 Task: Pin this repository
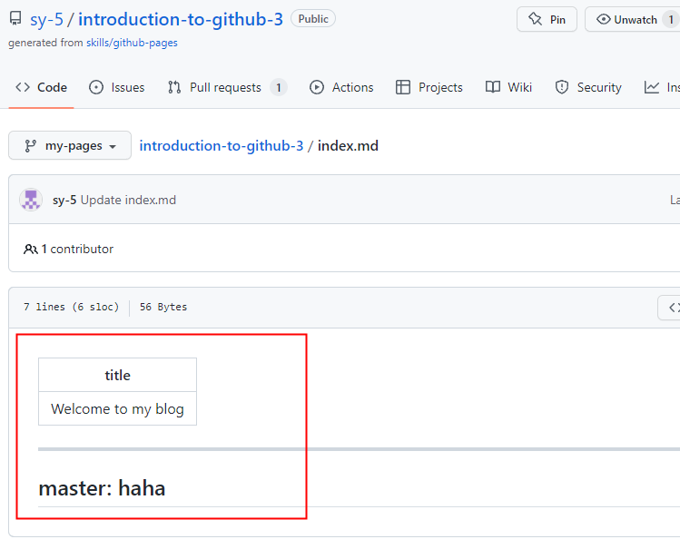(547, 19)
